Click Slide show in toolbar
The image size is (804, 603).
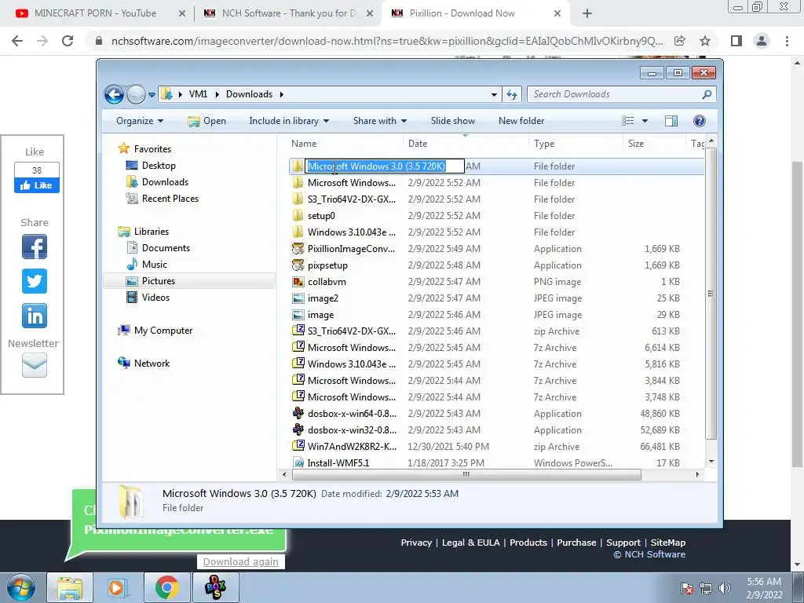pyautogui.click(x=453, y=121)
